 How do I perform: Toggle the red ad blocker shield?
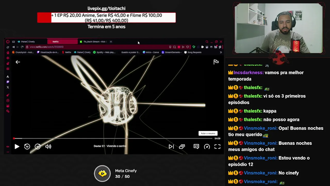click(179, 47)
